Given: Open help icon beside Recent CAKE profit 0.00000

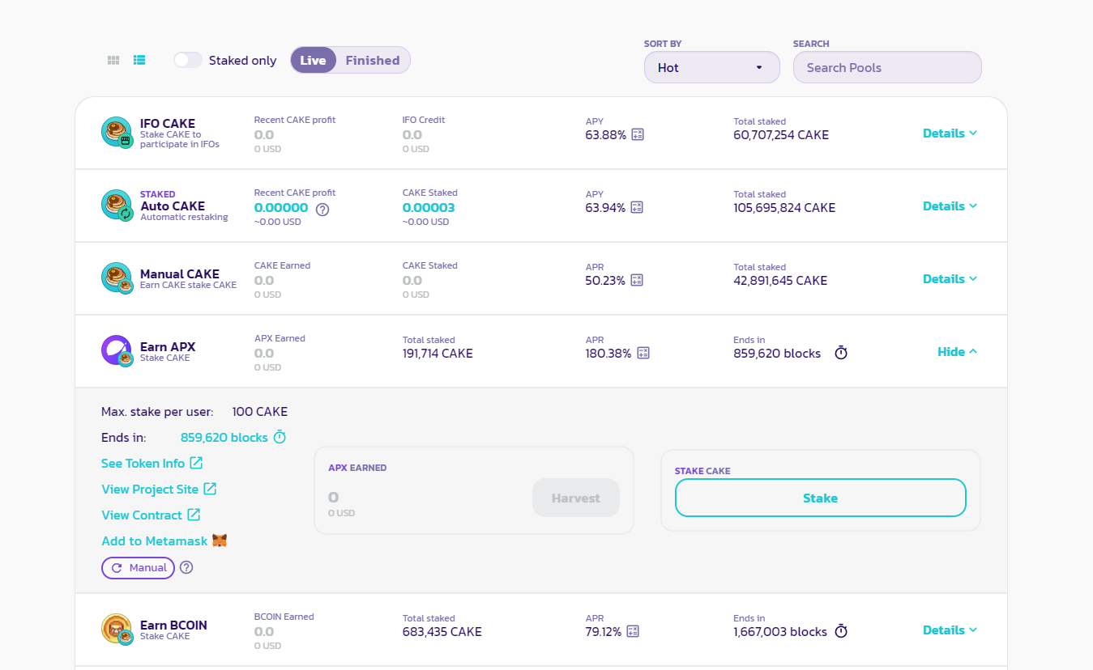Looking at the screenshot, I should pos(322,210).
